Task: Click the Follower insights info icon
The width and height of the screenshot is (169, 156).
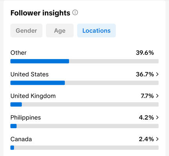Action: click(75, 13)
